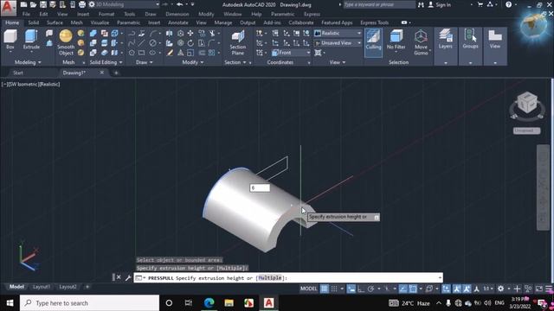Open the Section Plane tool

coord(238,42)
